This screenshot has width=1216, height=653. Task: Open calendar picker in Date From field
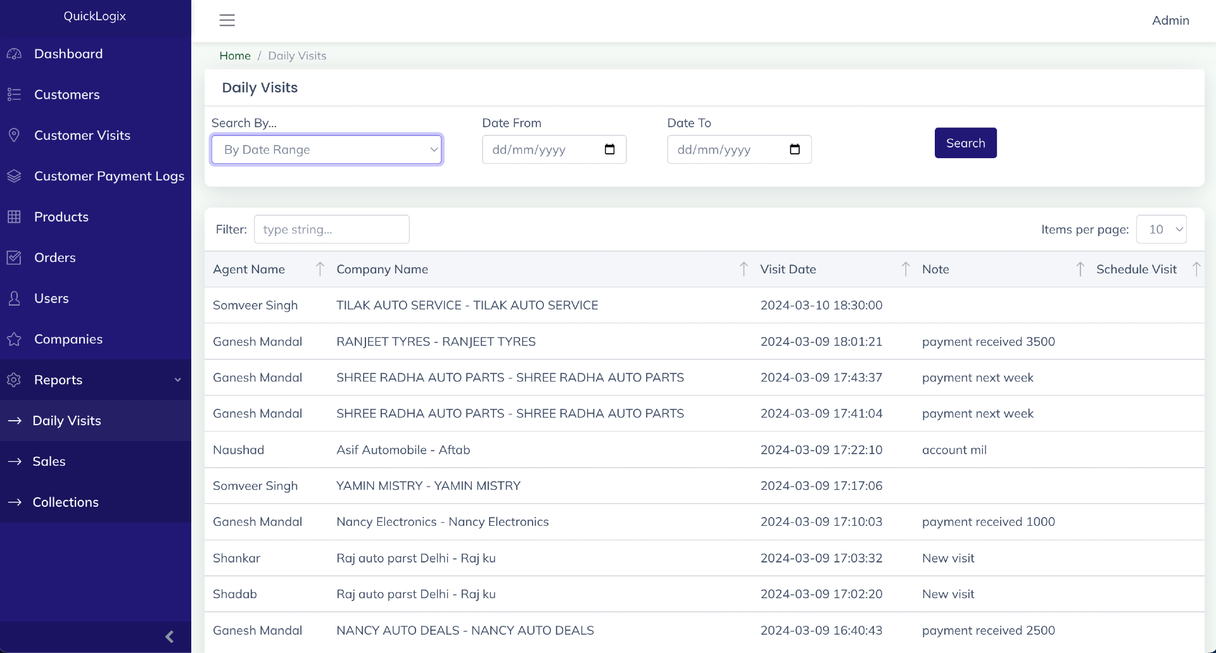coord(609,149)
